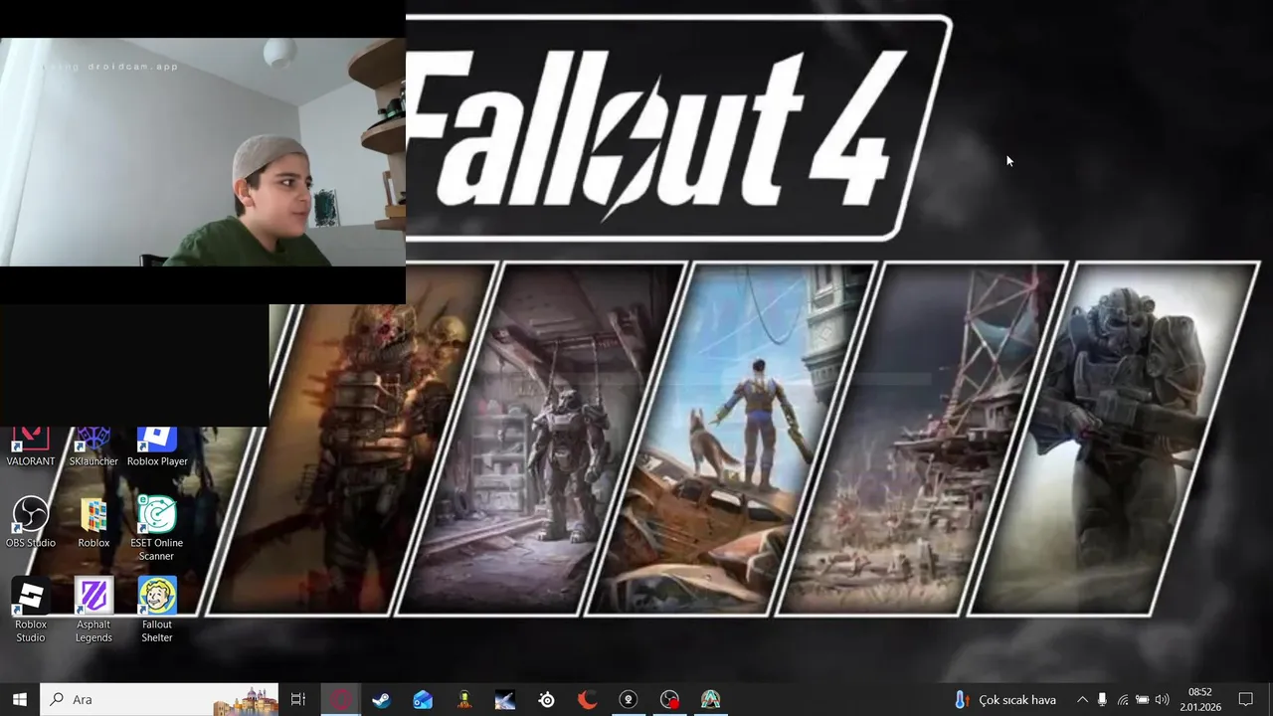
Task: Click the webcam overlay feed
Action: click(x=203, y=152)
